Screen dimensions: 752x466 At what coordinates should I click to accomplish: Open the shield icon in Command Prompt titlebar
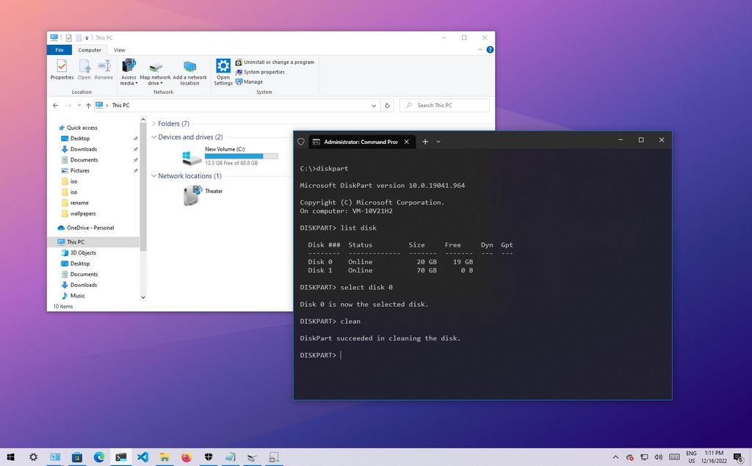[300, 142]
